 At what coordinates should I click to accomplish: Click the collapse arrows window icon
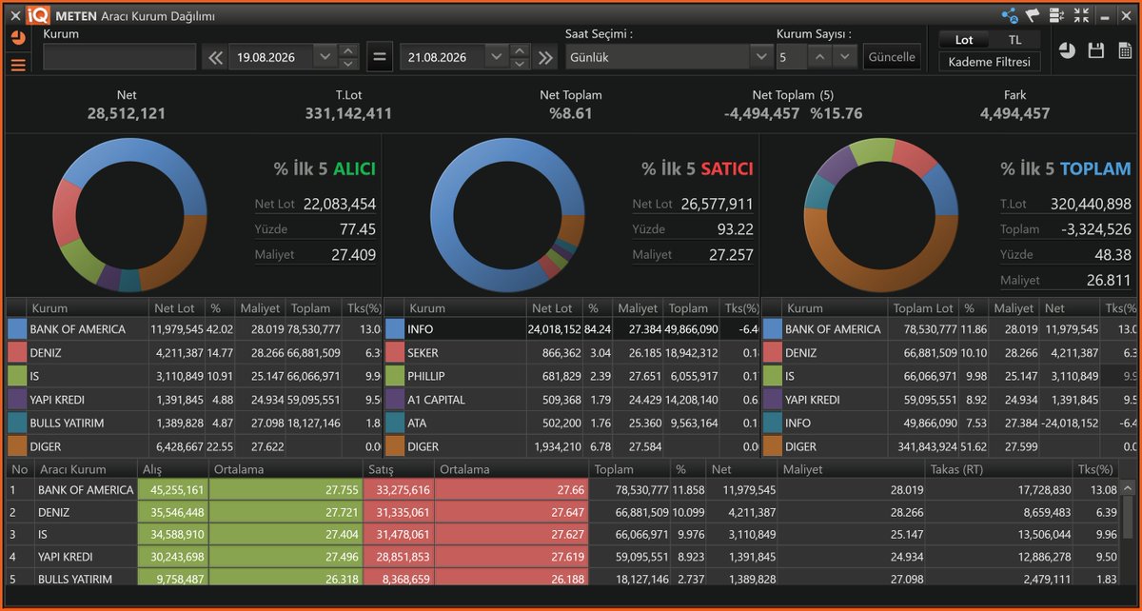pos(1081,15)
